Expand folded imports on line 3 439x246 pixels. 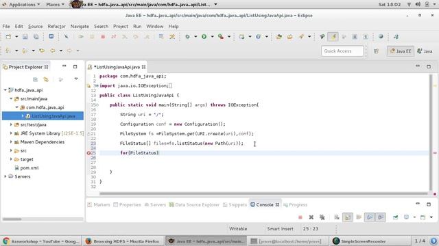[97, 85]
